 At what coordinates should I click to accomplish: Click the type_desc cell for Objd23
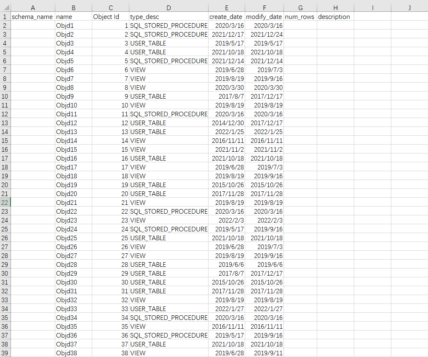coord(169,220)
